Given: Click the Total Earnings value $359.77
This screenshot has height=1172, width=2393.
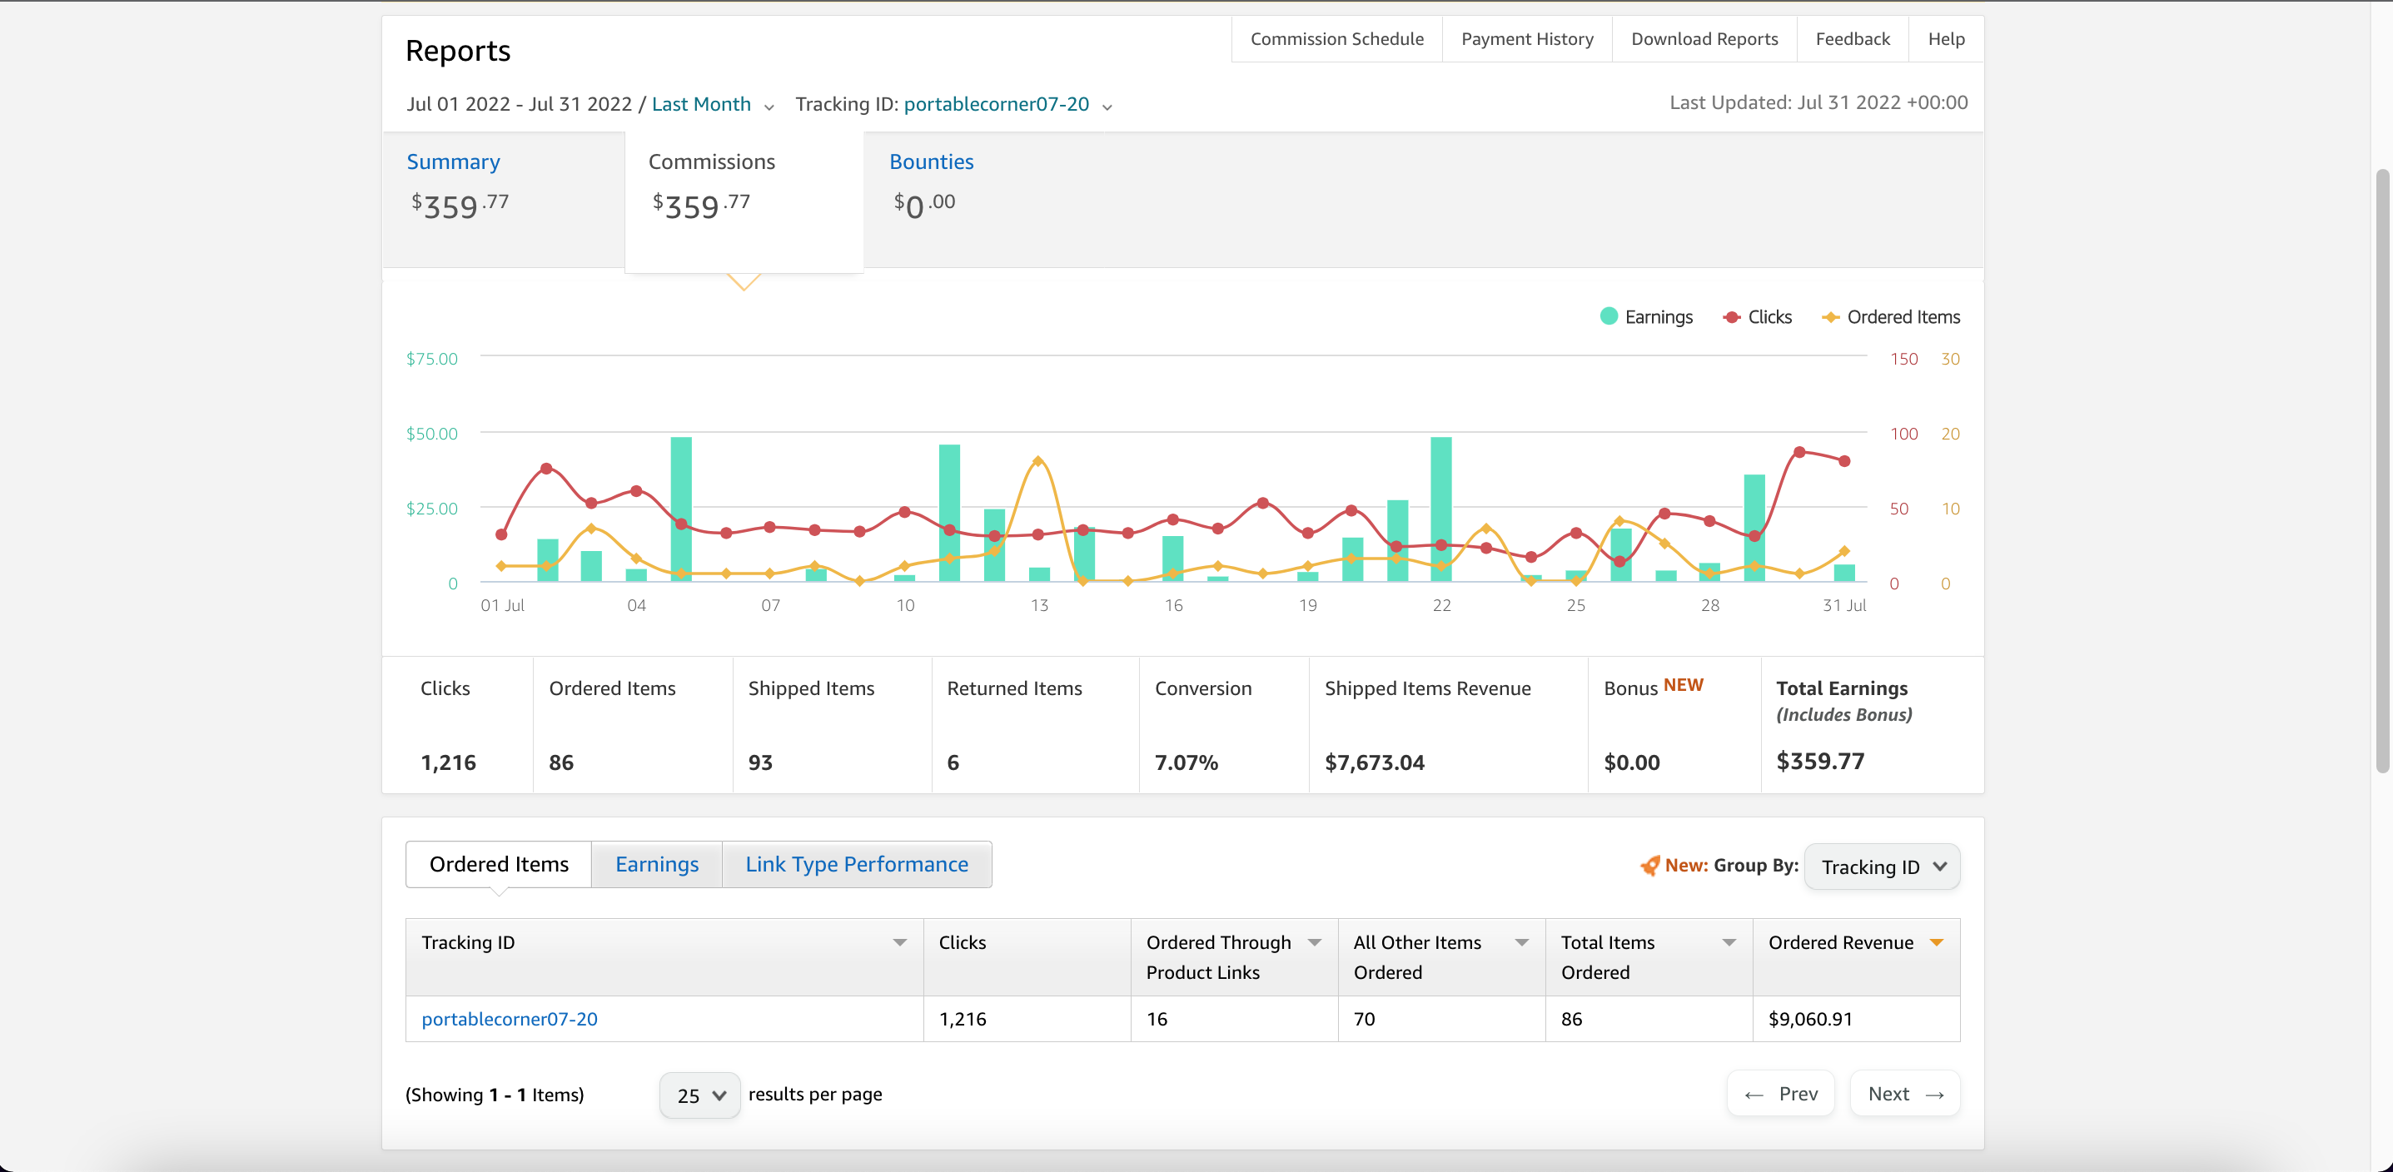Looking at the screenshot, I should pos(1820,762).
